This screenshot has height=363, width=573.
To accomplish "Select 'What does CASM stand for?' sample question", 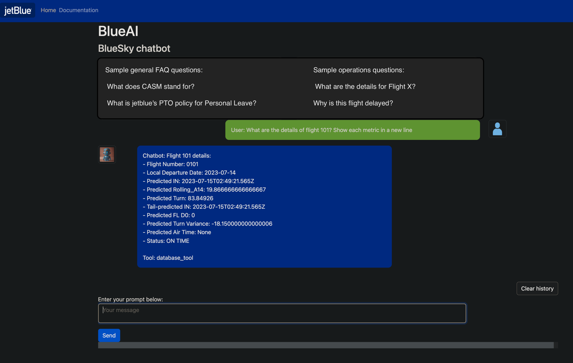I will 151,87.
